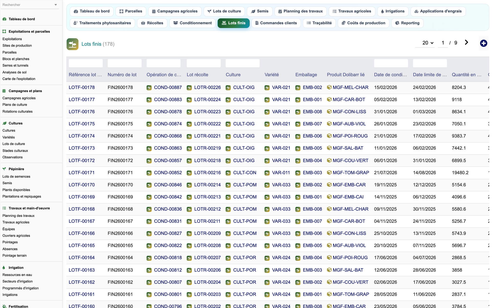Image resolution: width=498 pixels, height=308 pixels.
Task: Open the Campagnes agricoles tab
Action: 175,11
